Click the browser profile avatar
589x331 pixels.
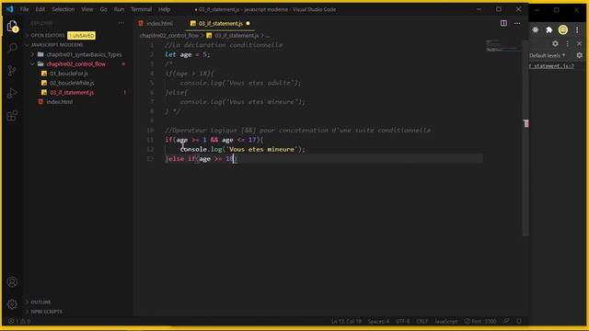(562, 30)
